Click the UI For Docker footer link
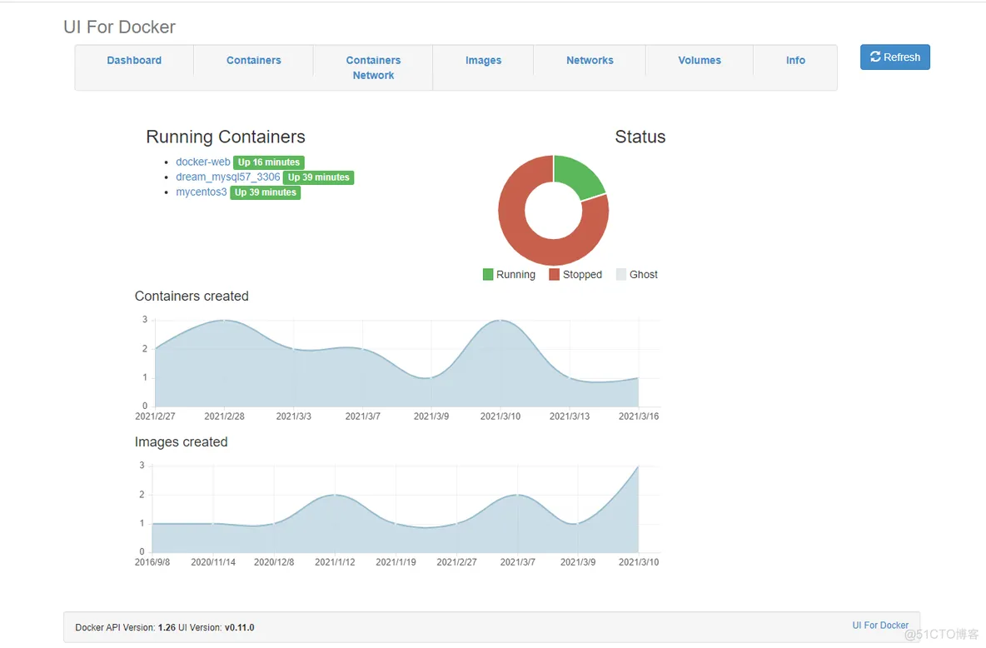Image resolution: width=986 pixels, height=648 pixels. click(879, 626)
